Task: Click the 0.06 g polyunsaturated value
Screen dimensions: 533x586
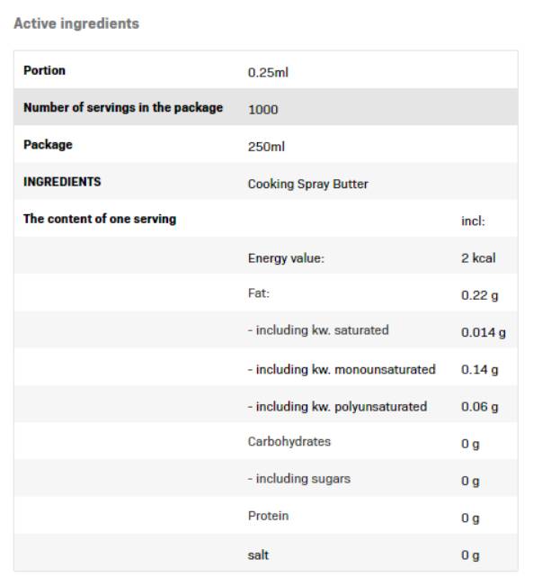Action: (480, 407)
